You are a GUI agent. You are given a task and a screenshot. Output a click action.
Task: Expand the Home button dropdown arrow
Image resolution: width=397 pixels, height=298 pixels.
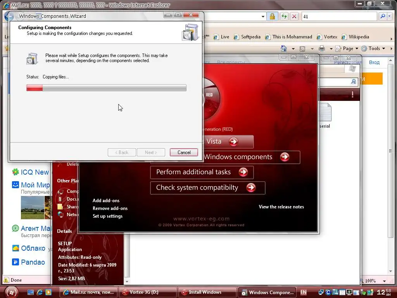click(293, 49)
